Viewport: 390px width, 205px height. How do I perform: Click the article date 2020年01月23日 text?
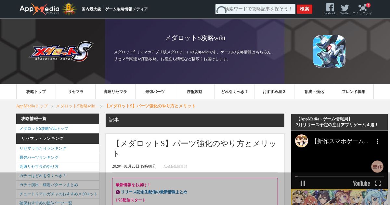[x=134, y=166]
